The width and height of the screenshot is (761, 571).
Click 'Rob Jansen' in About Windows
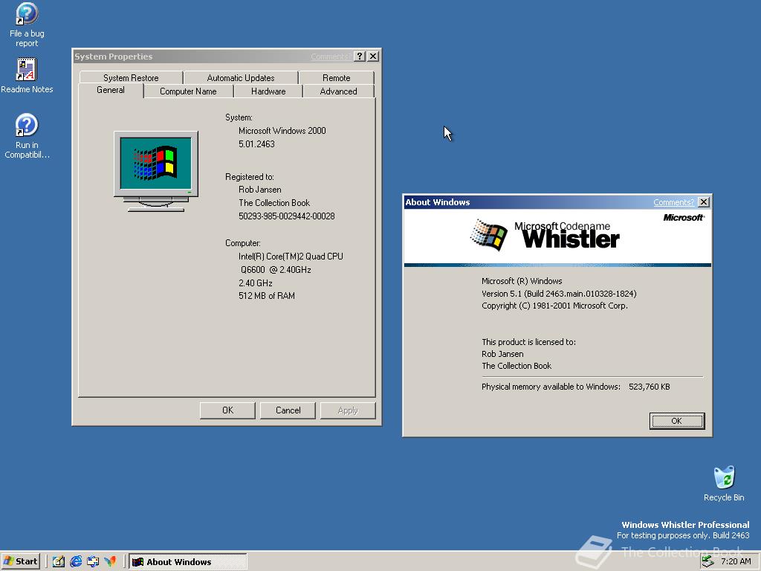tap(502, 354)
